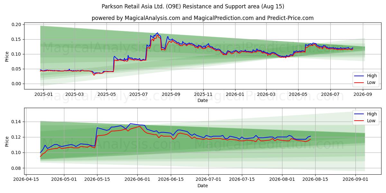Click the 2026-07-01 tick label
Image resolution: width=386 pixels, height=193 pixels.
[x=209, y=179]
